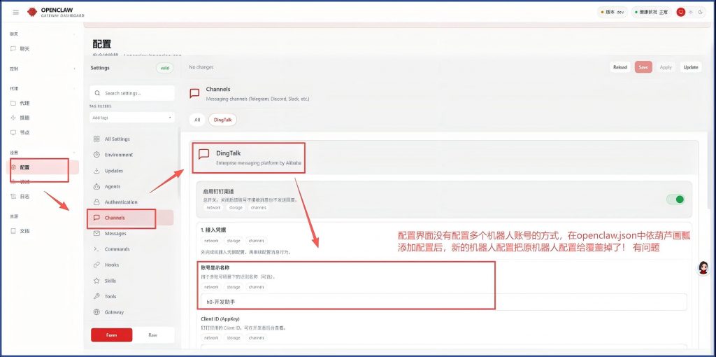This screenshot has height=357, width=716.
Task: Switch settings view to Form mode
Action: pyautogui.click(x=112, y=335)
